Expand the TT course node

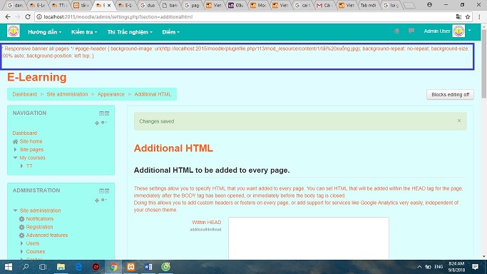click(21, 166)
